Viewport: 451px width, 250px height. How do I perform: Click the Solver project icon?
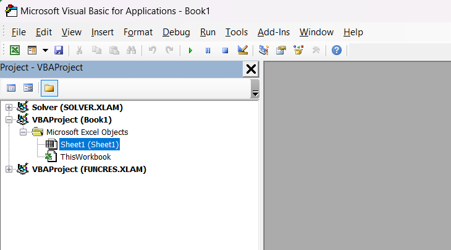point(22,107)
